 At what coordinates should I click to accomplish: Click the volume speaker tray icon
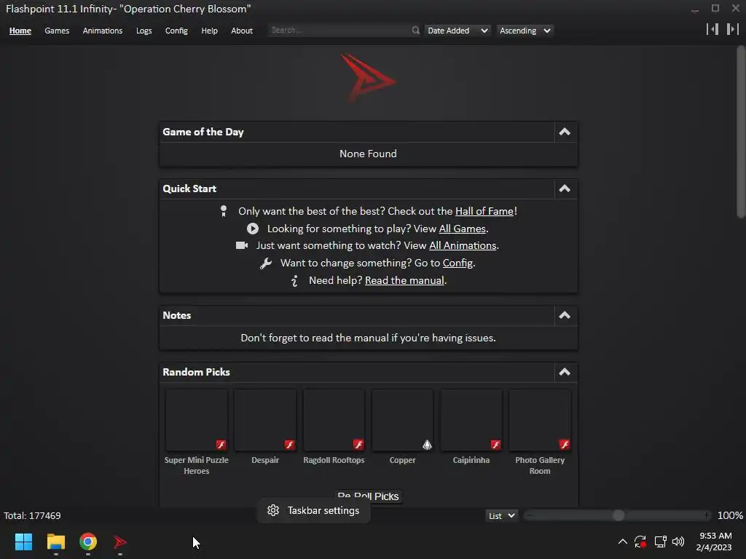coord(678,542)
